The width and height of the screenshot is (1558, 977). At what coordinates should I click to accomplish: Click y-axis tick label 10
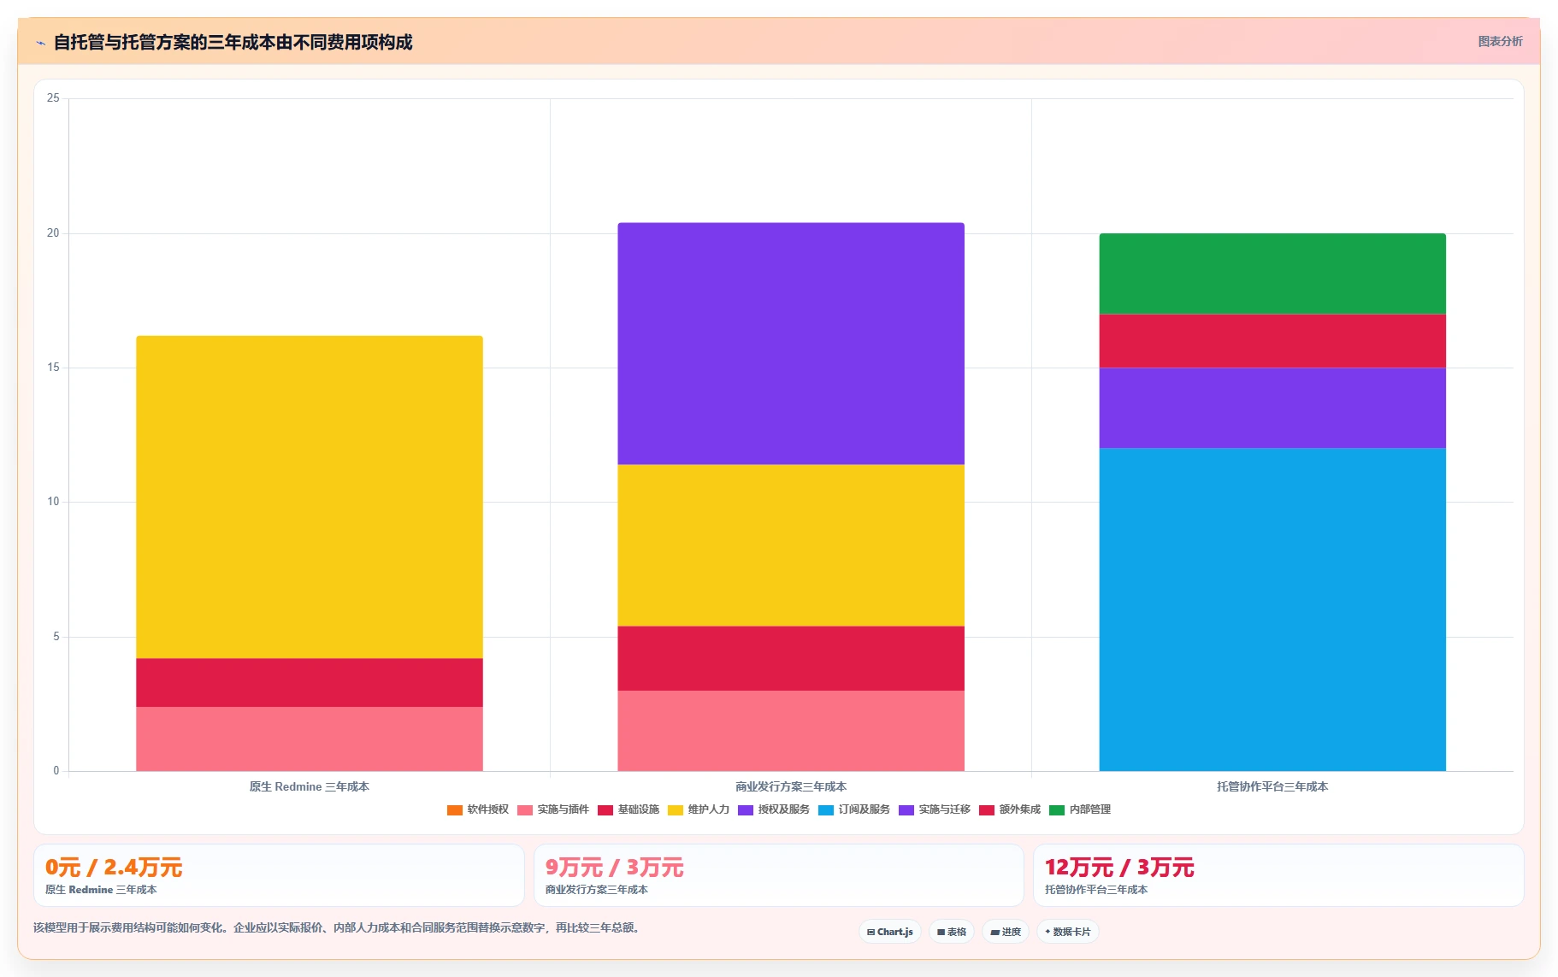pos(53,502)
